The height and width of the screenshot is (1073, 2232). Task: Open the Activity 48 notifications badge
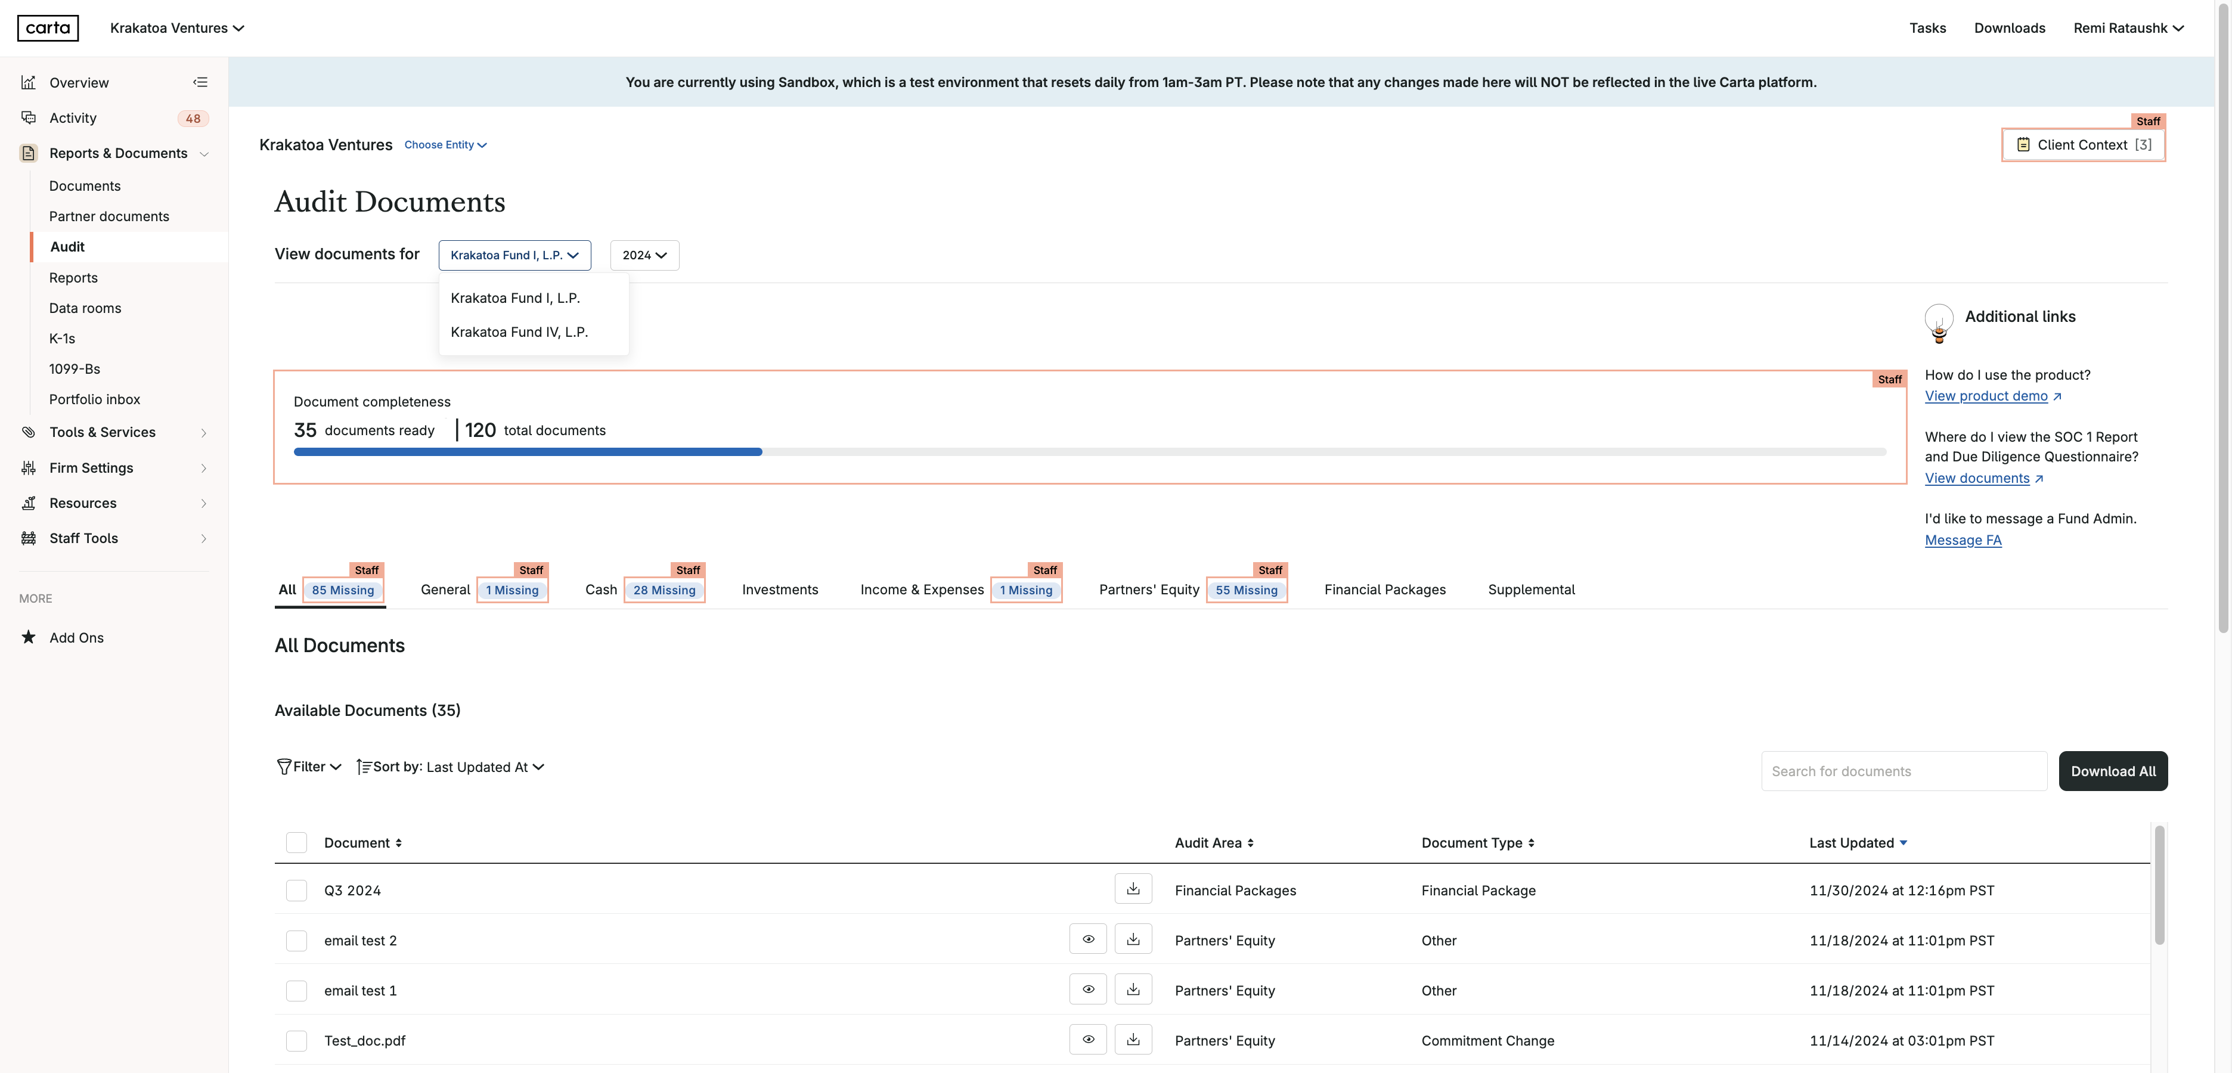pyautogui.click(x=193, y=119)
